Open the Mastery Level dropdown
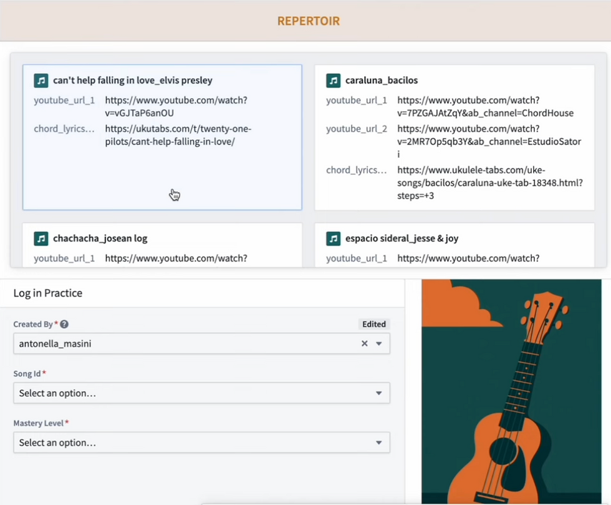The height and width of the screenshot is (505, 611). [378, 443]
